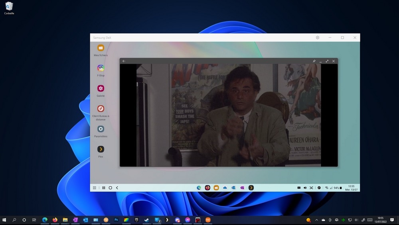Toggle DeX taskbar sound volume icon

pyautogui.click(x=305, y=188)
